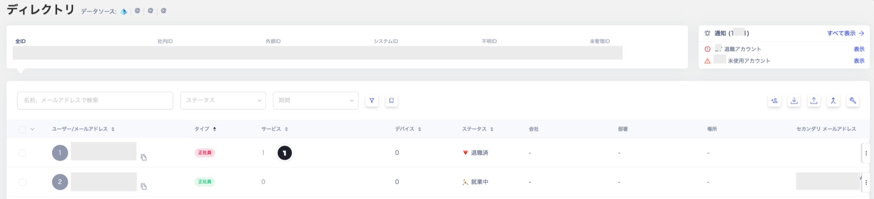Open three-dot menu for the 就業中 row
874x199 pixels.
click(x=866, y=182)
